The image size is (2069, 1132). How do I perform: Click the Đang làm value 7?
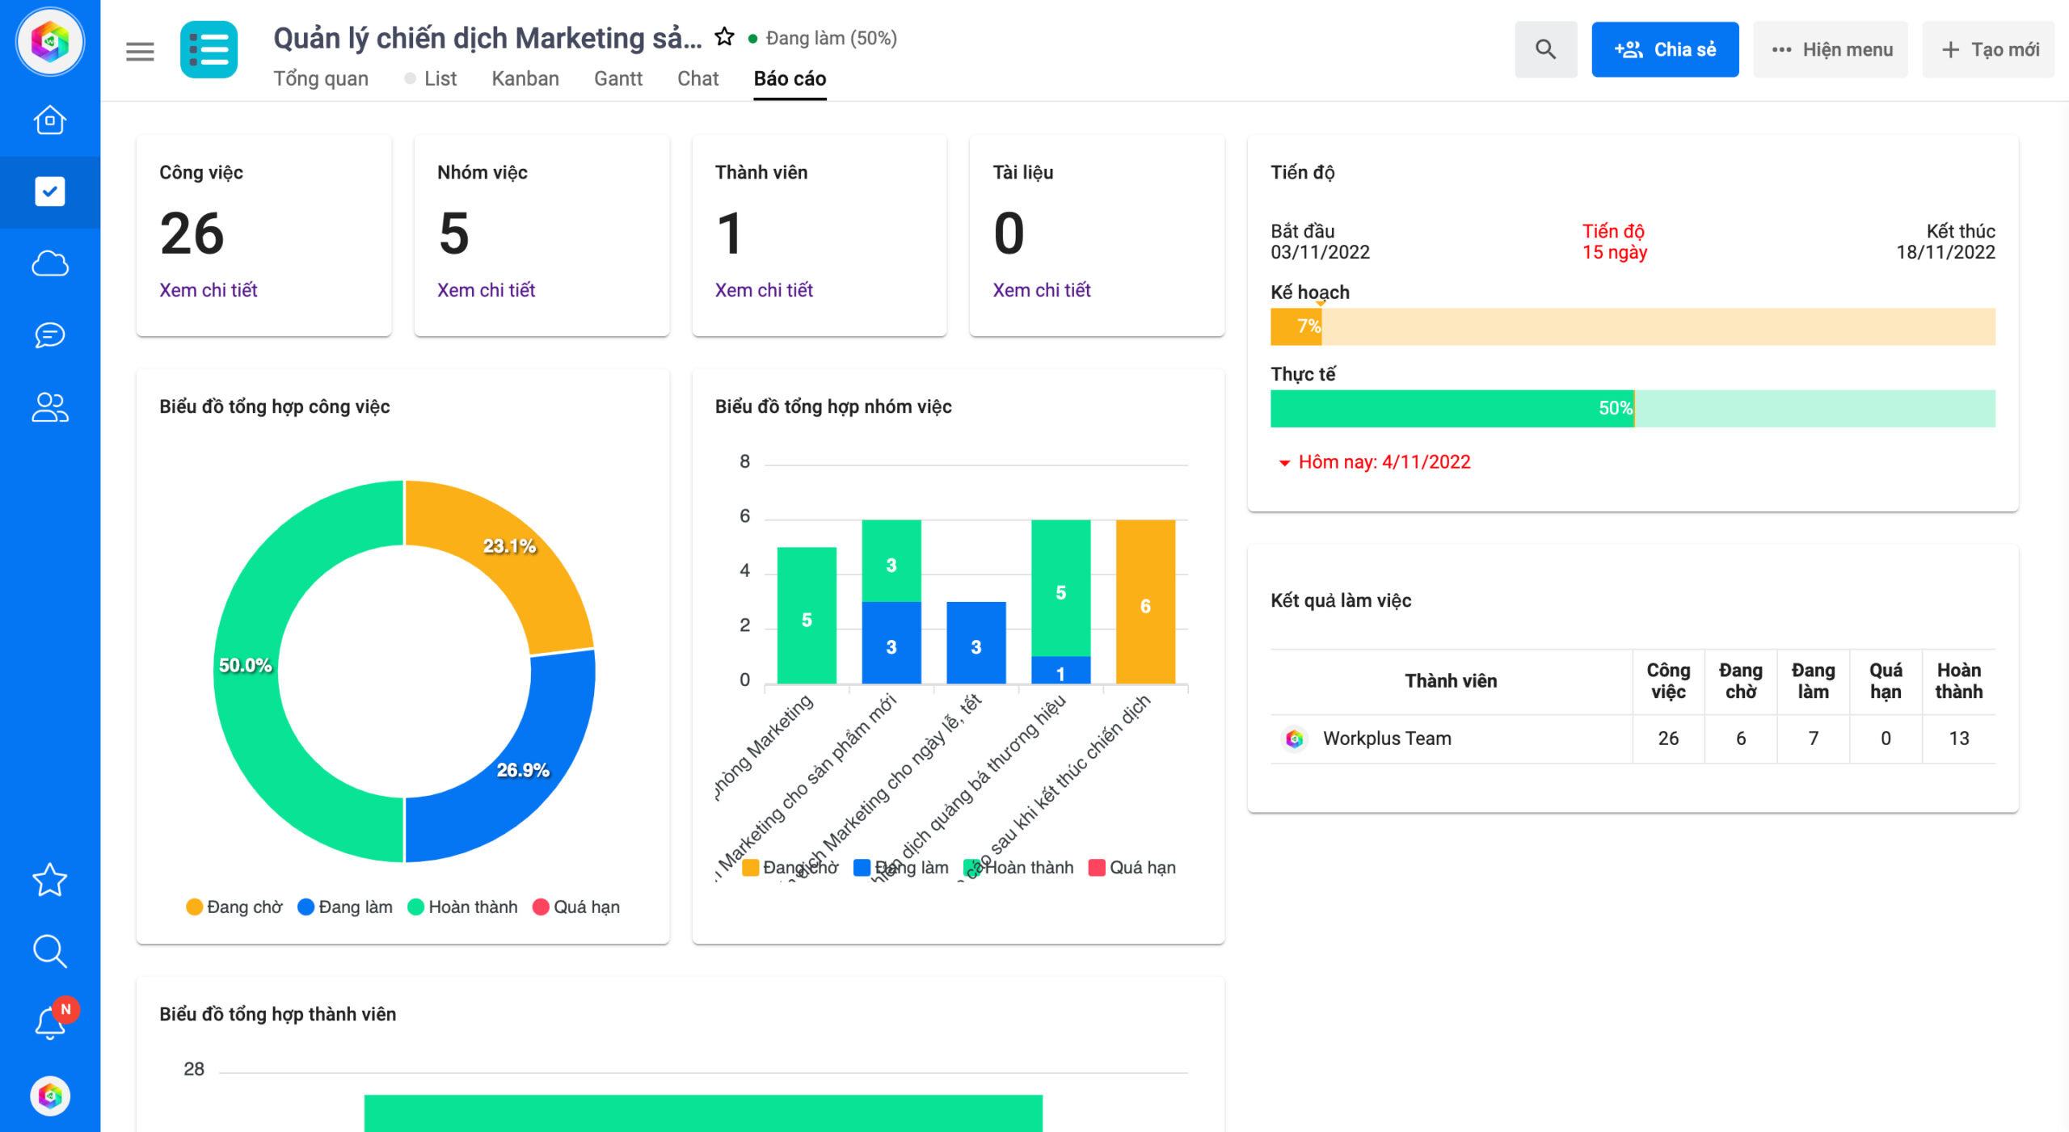coord(1813,739)
